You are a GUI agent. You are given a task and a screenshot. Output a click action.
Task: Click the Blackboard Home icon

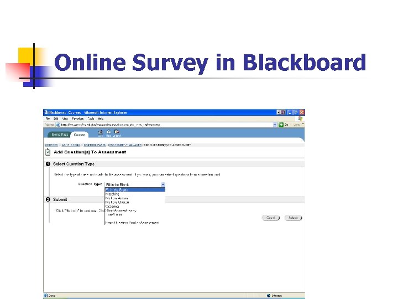100,132
